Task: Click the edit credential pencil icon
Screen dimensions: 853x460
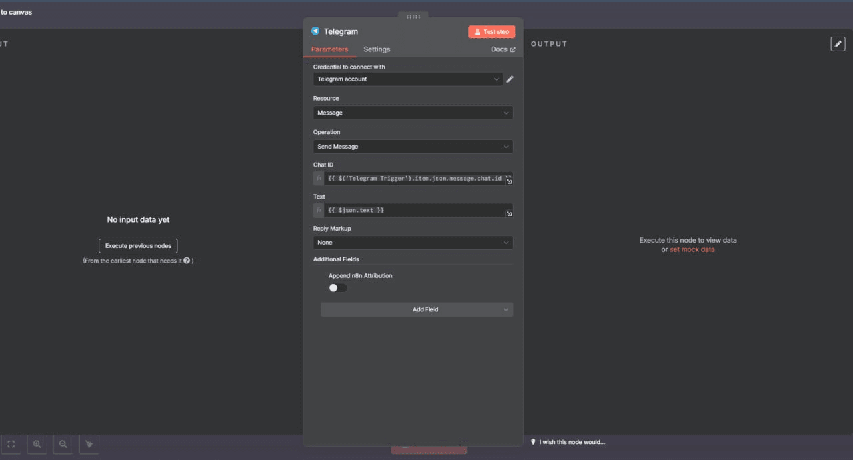Action: 510,79
